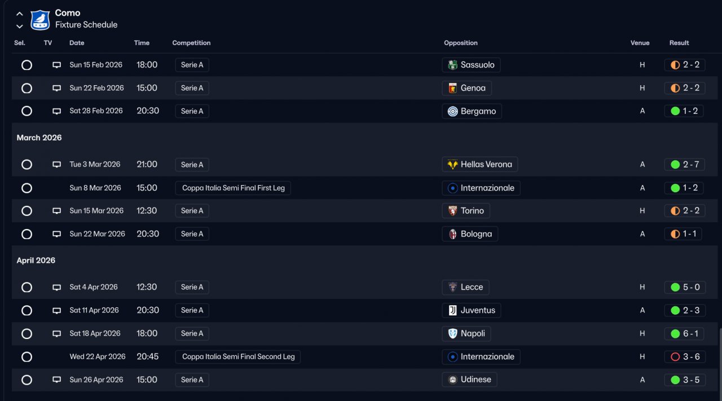Click TV broadcast icon for Napoli fixture
722x401 pixels.
[56, 333]
